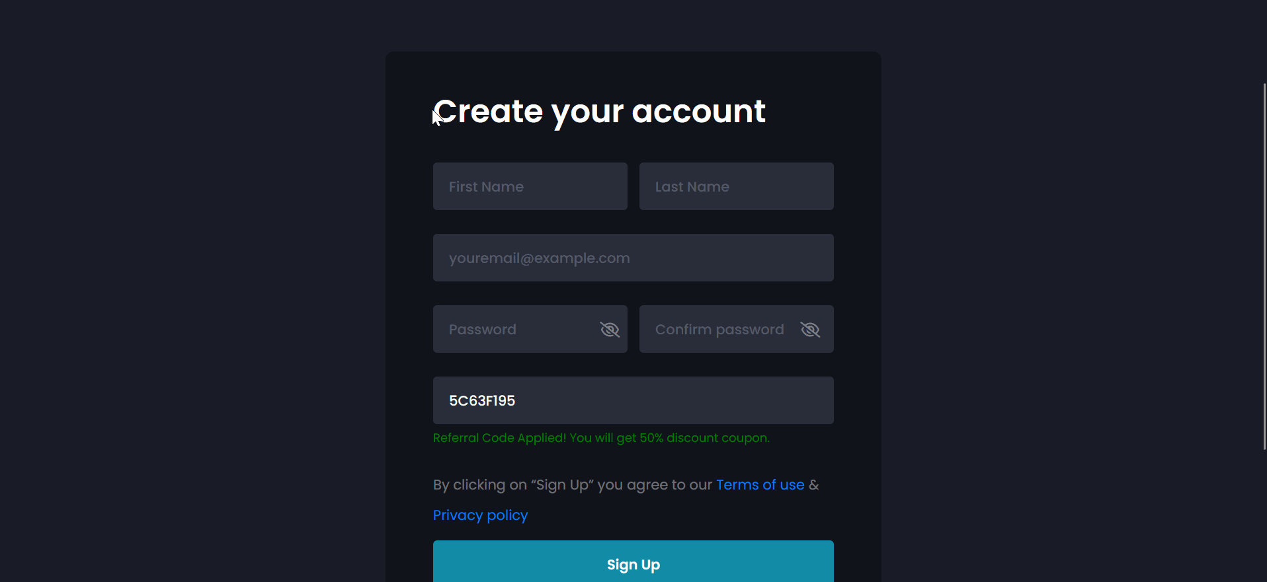Click into the Last Name field
The height and width of the screenshot is (582, 1267).
[x=736, y=186]
